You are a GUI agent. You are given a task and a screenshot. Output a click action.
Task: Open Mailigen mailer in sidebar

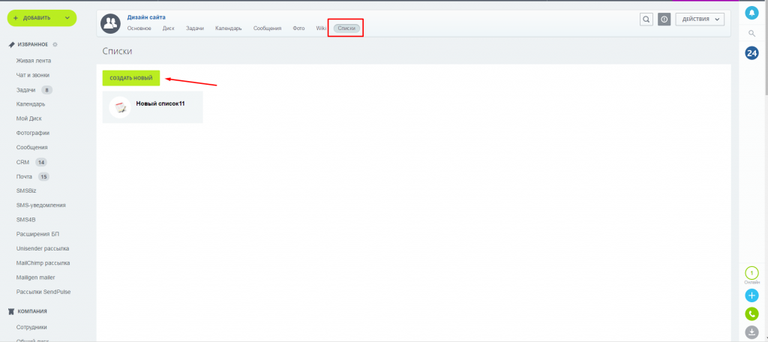click(36, 277)
